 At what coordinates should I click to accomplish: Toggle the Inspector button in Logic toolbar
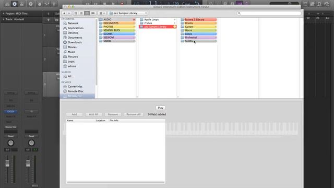click(15, 4)
